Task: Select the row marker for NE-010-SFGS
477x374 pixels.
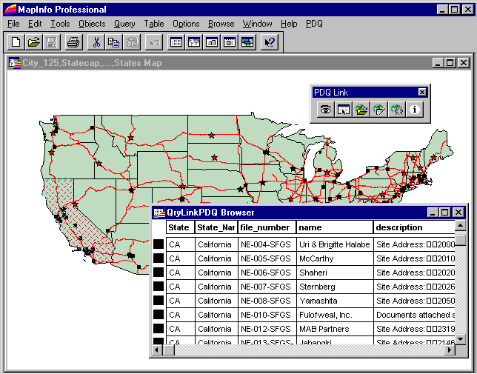Action: (159, 315)
